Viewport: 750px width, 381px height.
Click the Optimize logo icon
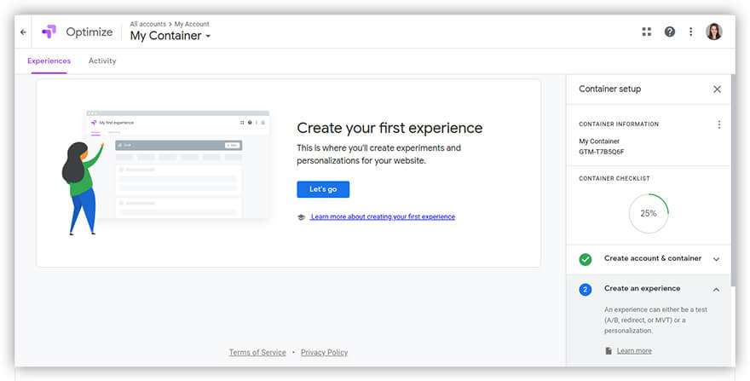click(x=49, y=32)
